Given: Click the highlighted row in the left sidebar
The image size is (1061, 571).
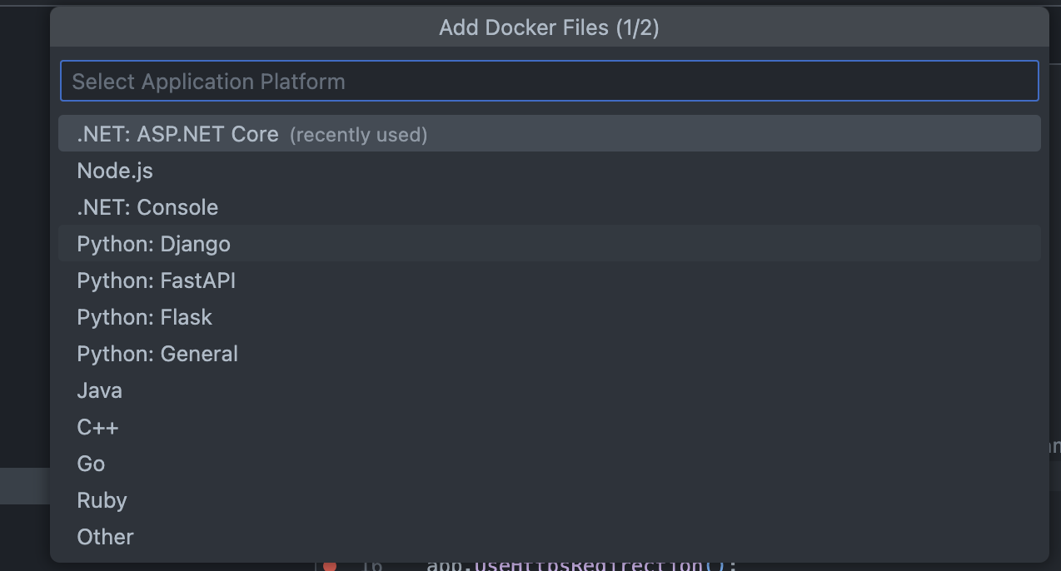Looking at the screenshot, I should tap(22, 486).
